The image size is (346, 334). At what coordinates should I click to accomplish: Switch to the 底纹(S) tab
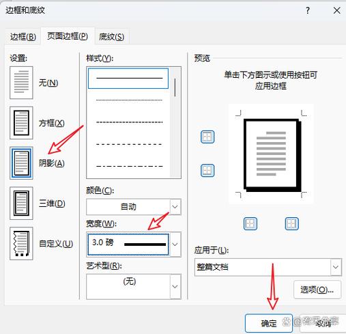point(112,37)
